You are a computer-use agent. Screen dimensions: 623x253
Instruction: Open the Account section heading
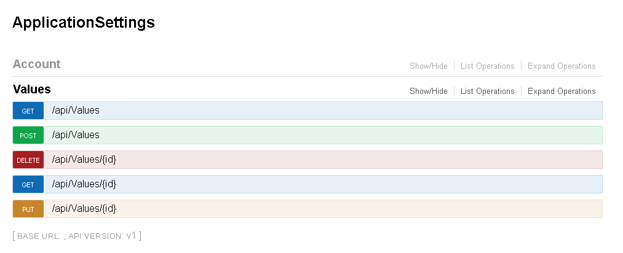coord(37,64)
